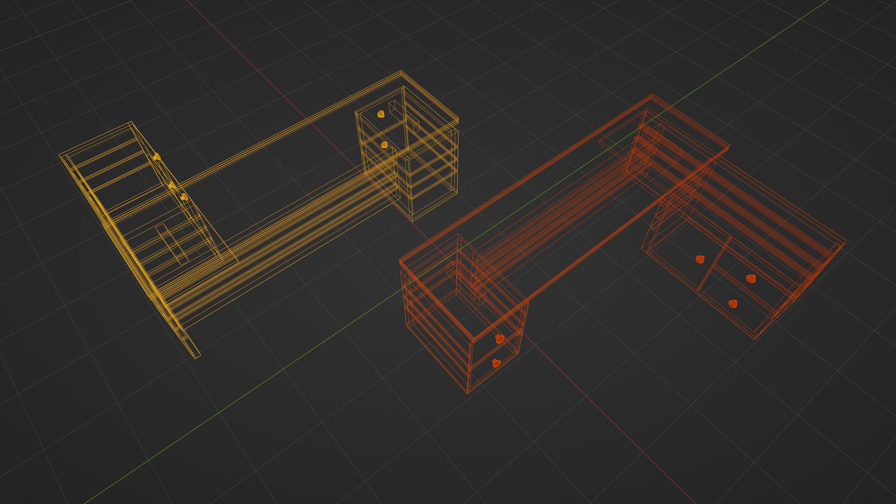Pick the upper knob on yellow desk's right pedestal
896x504 pixels.
pos(381,113)
